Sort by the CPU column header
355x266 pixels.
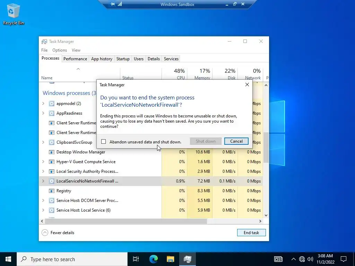pyautogui.click(x=175, y=74)
